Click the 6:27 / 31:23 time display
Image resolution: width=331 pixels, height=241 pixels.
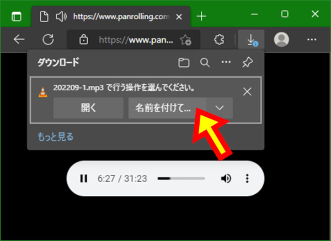click(122, 179)
